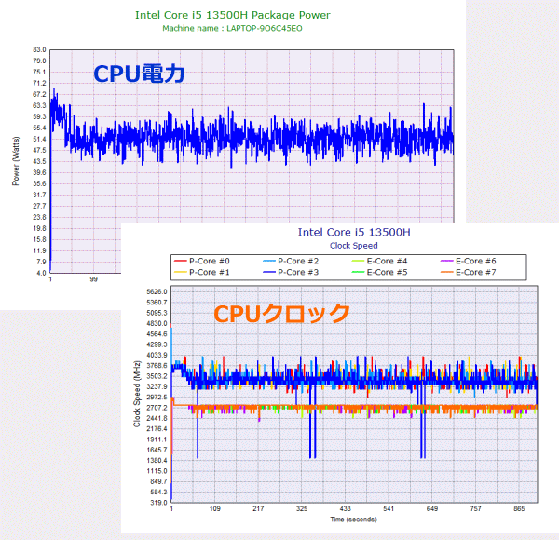Click the E-Core #6 purple legend swatch
Screen dimensions: 559x540
[446, 261]
